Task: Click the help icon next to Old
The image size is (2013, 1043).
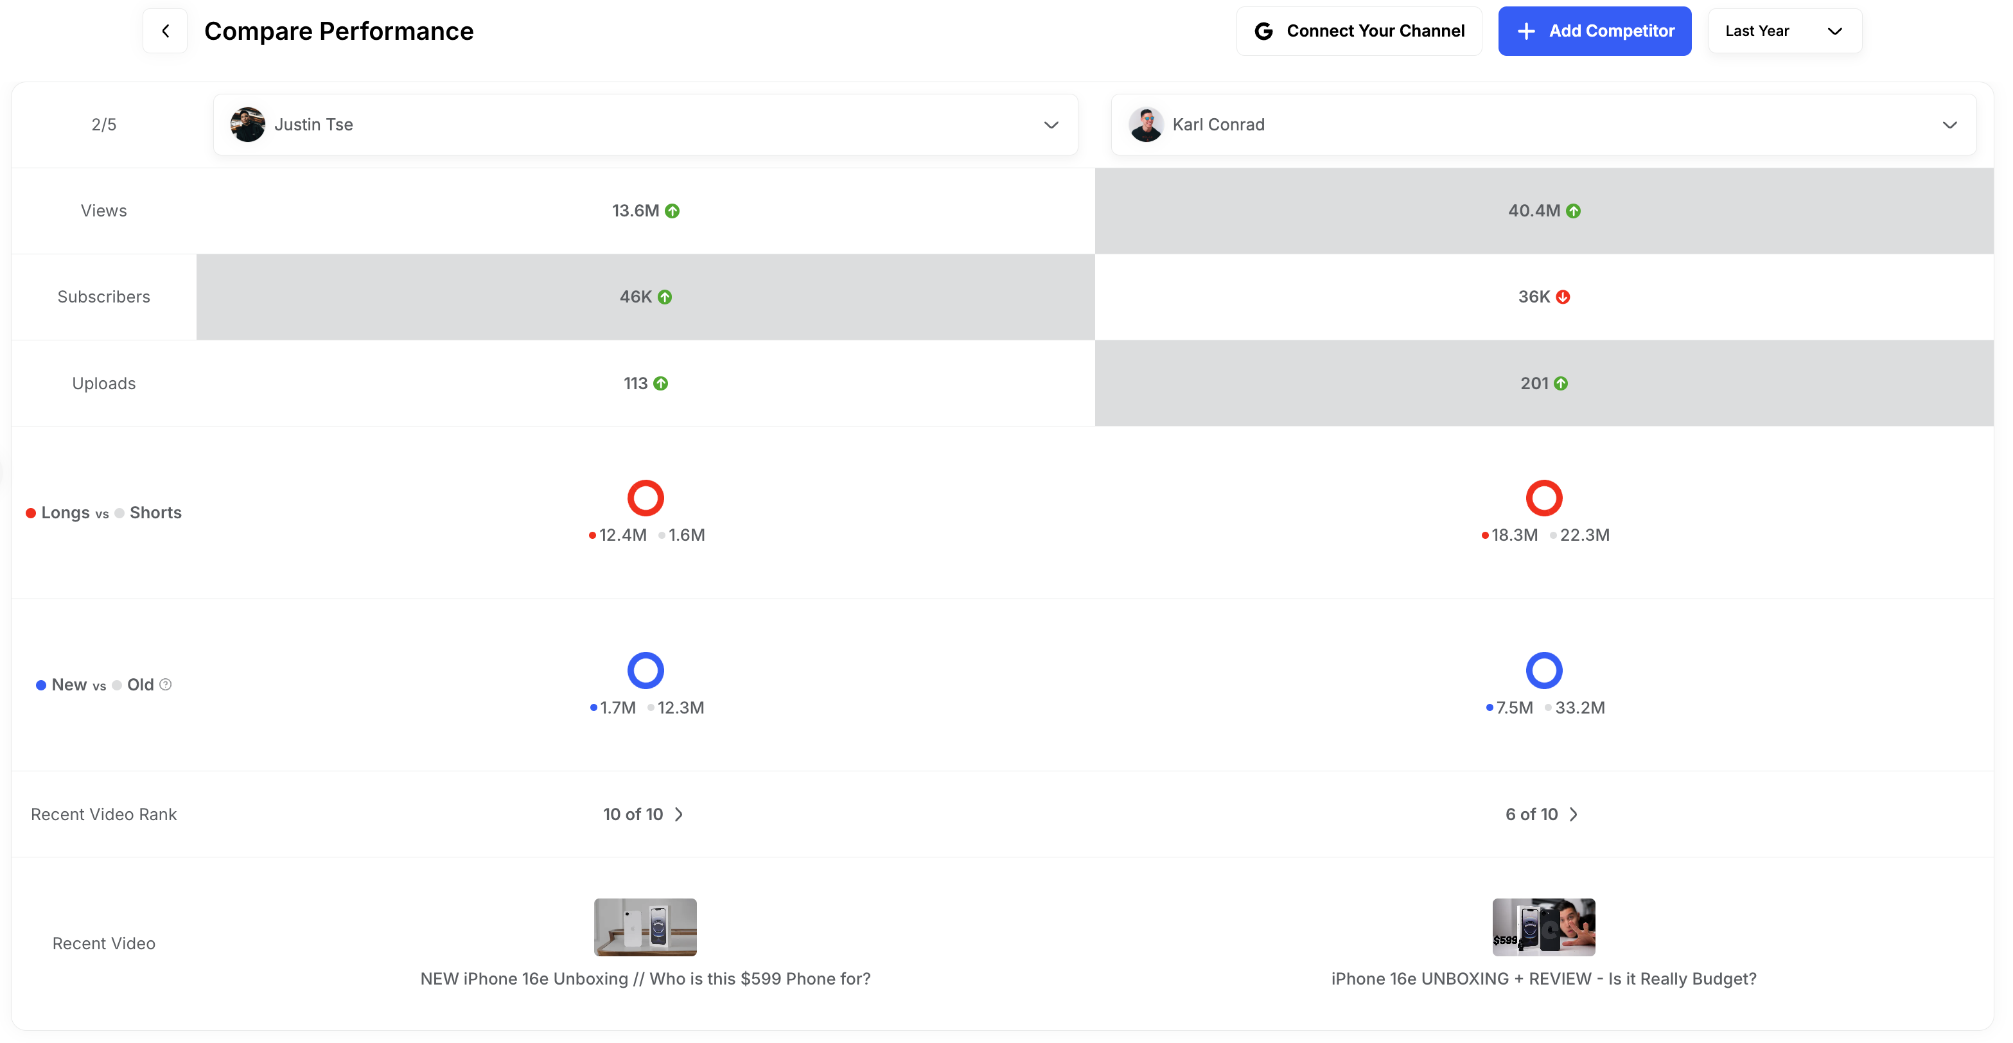Action: (x=166, y=685)
